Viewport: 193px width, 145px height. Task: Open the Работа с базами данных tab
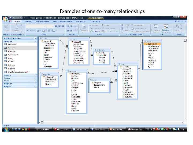pyautogui.click(x=62, y=21)
